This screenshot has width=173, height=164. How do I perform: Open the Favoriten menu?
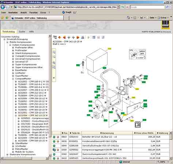[34, 12]
